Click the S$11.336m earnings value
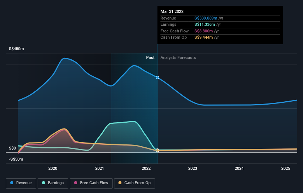Screen dimensions: 303x193 (x=204, y=24)
